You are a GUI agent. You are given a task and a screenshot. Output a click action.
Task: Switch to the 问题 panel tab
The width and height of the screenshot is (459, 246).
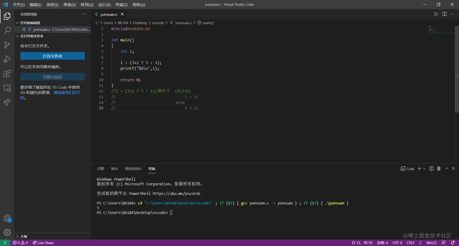(101, 169)
